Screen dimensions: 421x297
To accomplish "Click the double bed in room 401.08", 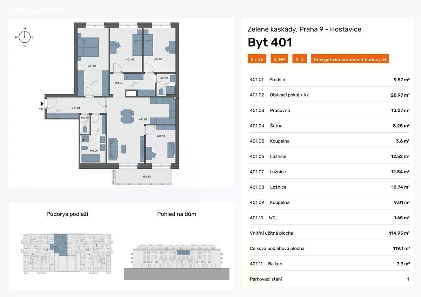I will [88, 47].
